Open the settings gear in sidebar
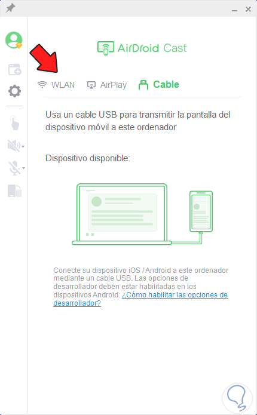The image size is (257, 415). 14,91
